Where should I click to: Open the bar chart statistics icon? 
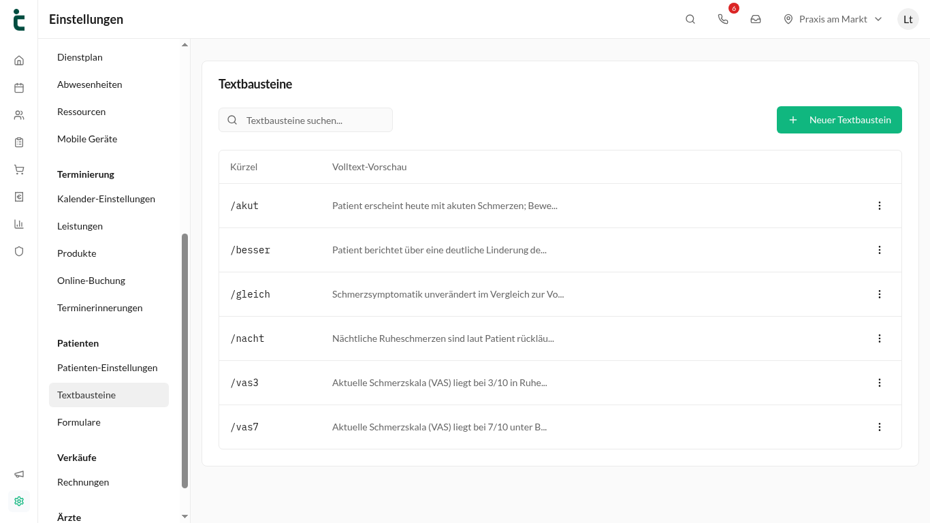coord(19,224)
